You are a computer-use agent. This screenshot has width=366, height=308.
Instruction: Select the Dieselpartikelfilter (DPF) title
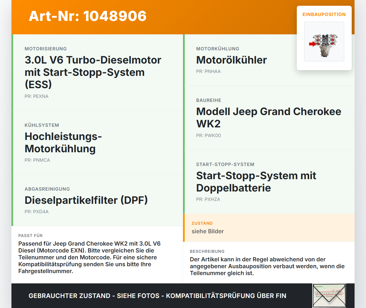pyautogui.click(x=86, y=200)
